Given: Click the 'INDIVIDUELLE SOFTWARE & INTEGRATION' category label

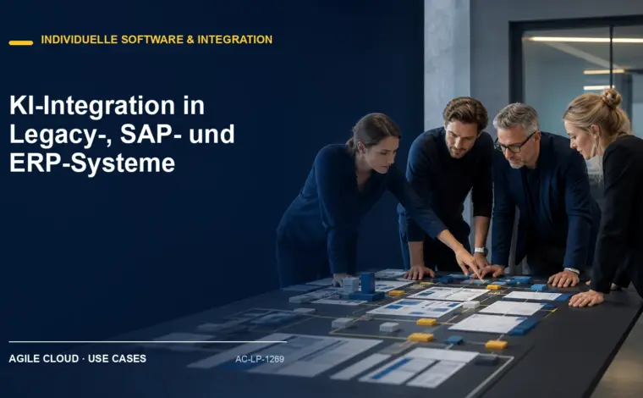Looking at the screenshot, I should coord(157,40).
